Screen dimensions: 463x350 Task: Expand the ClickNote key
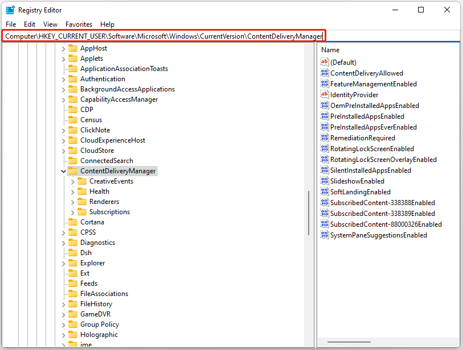63,131
